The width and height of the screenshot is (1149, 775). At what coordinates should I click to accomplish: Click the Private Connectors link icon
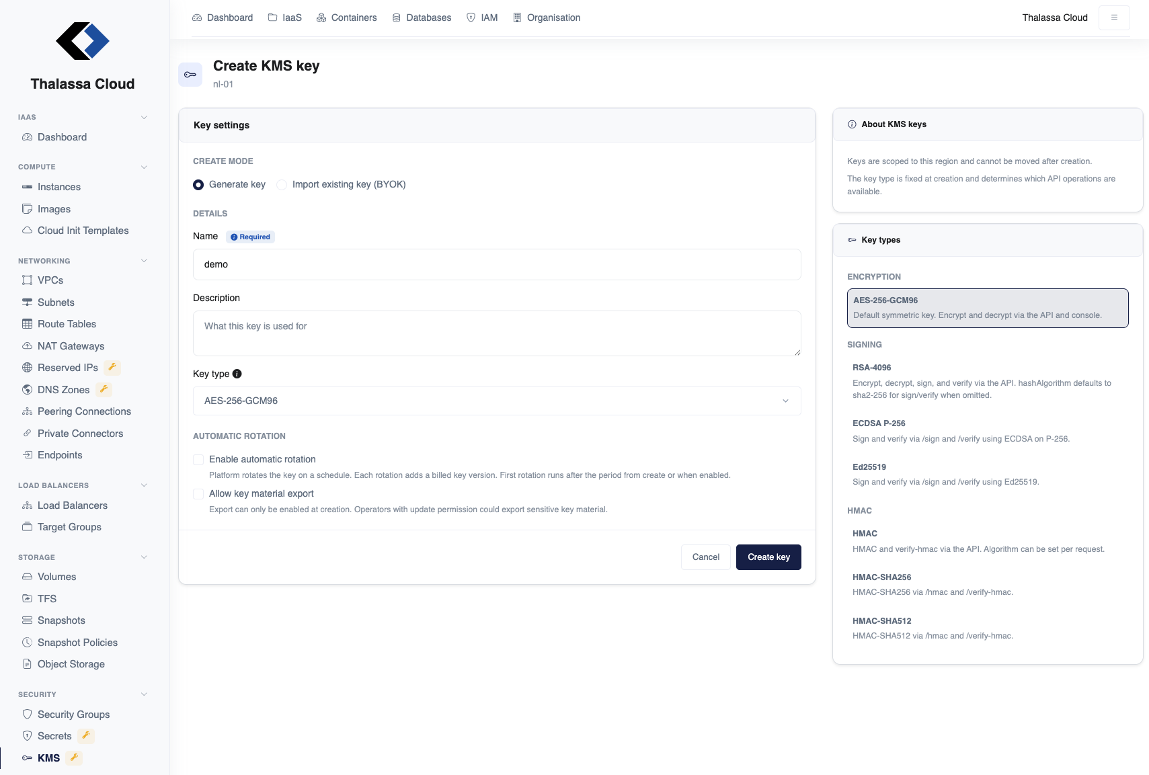[27, 434]
